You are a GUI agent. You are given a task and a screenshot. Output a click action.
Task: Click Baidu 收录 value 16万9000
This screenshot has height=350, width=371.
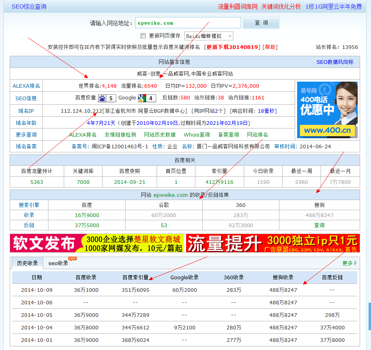coord(87,215)
